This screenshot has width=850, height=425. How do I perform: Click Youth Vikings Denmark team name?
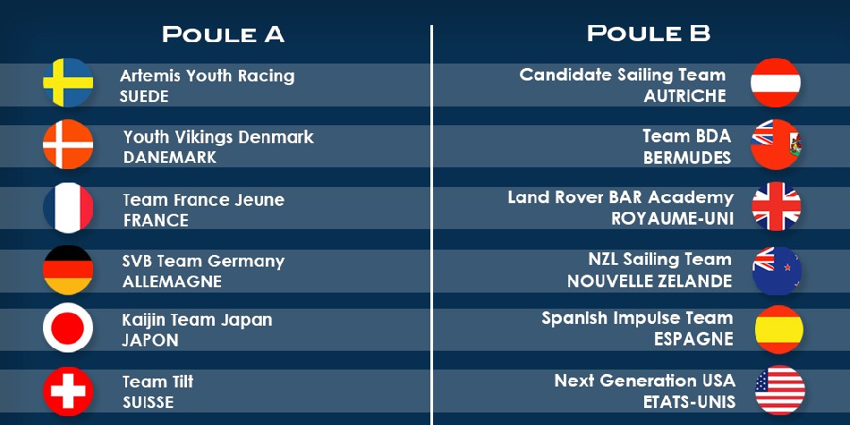tap(218, 137)
